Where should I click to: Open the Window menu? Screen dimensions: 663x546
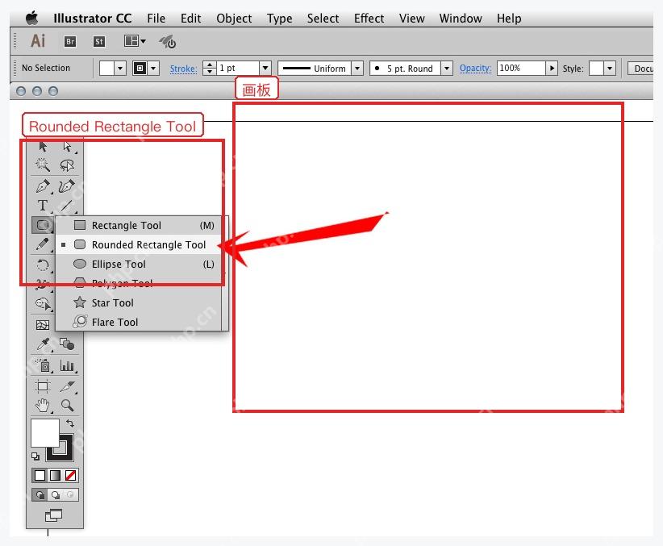click(x=461, y=19)
